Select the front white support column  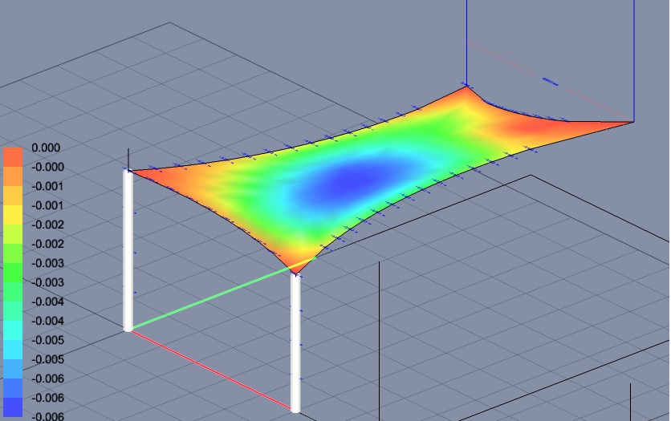tap(295, 341)
